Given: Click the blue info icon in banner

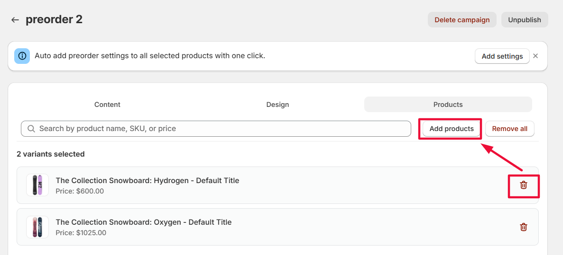Looking at the screenshot, I should point(22,56).
